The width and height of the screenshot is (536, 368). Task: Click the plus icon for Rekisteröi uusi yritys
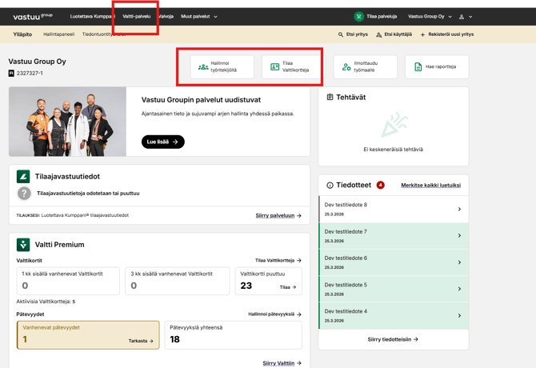422,34
